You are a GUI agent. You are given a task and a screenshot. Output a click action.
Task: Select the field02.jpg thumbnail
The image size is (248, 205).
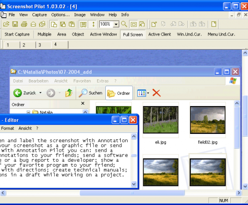(208, 120)
